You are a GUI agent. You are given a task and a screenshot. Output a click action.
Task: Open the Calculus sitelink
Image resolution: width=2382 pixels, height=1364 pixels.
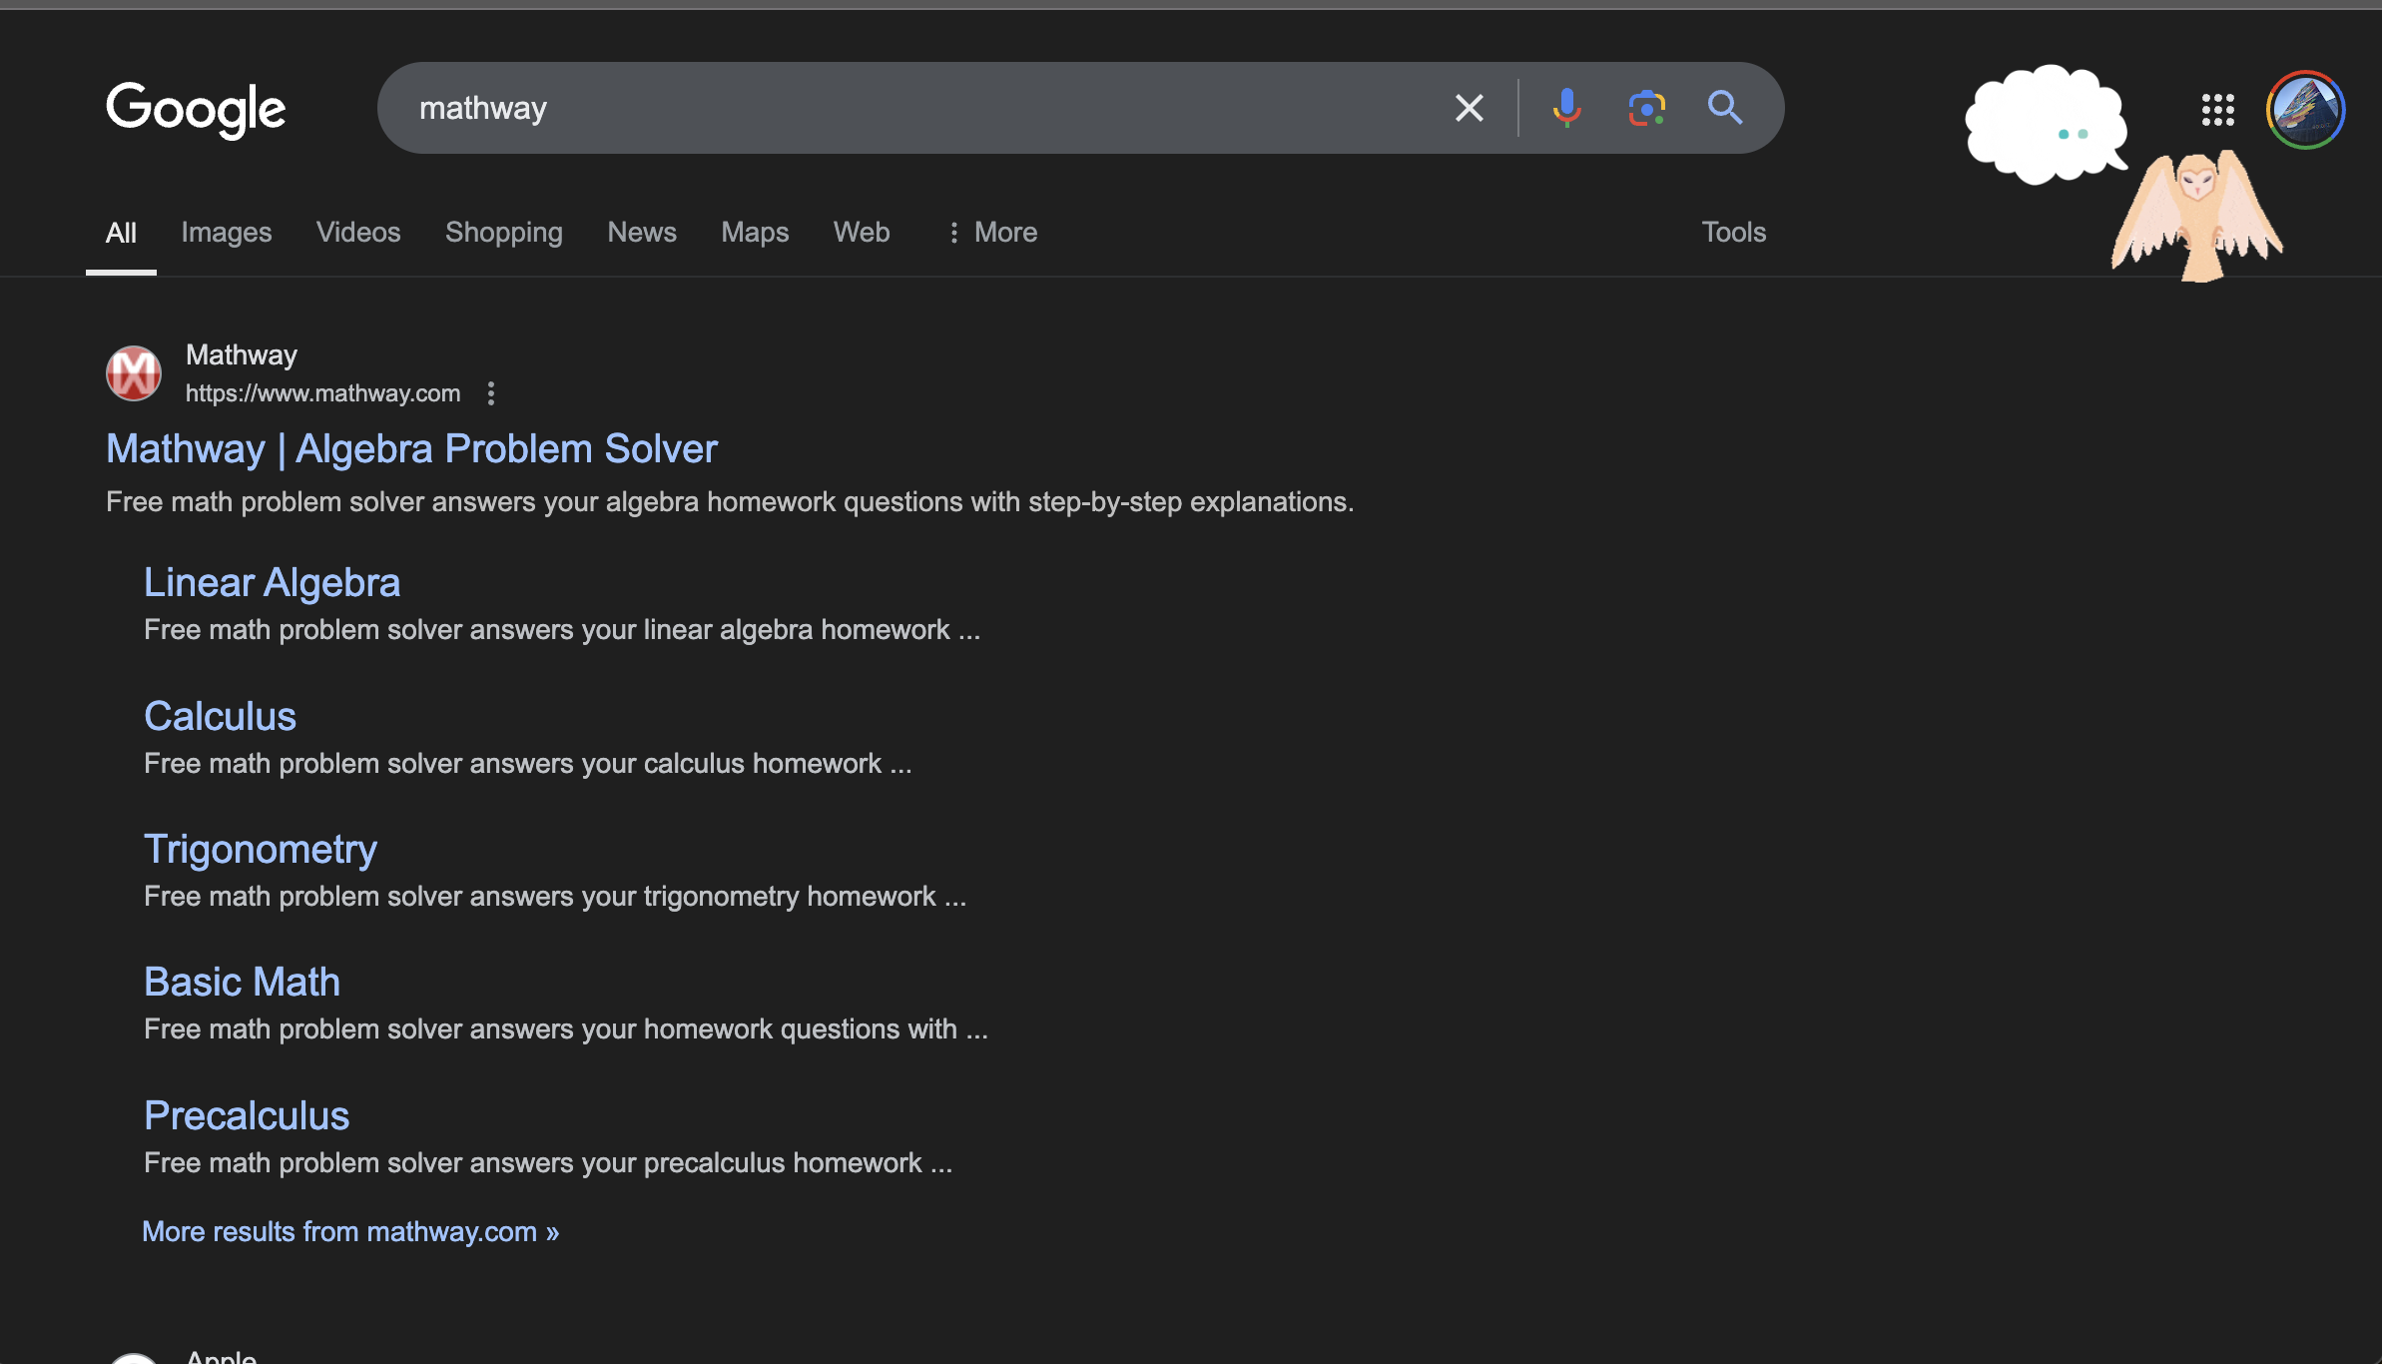pos(220,716)
